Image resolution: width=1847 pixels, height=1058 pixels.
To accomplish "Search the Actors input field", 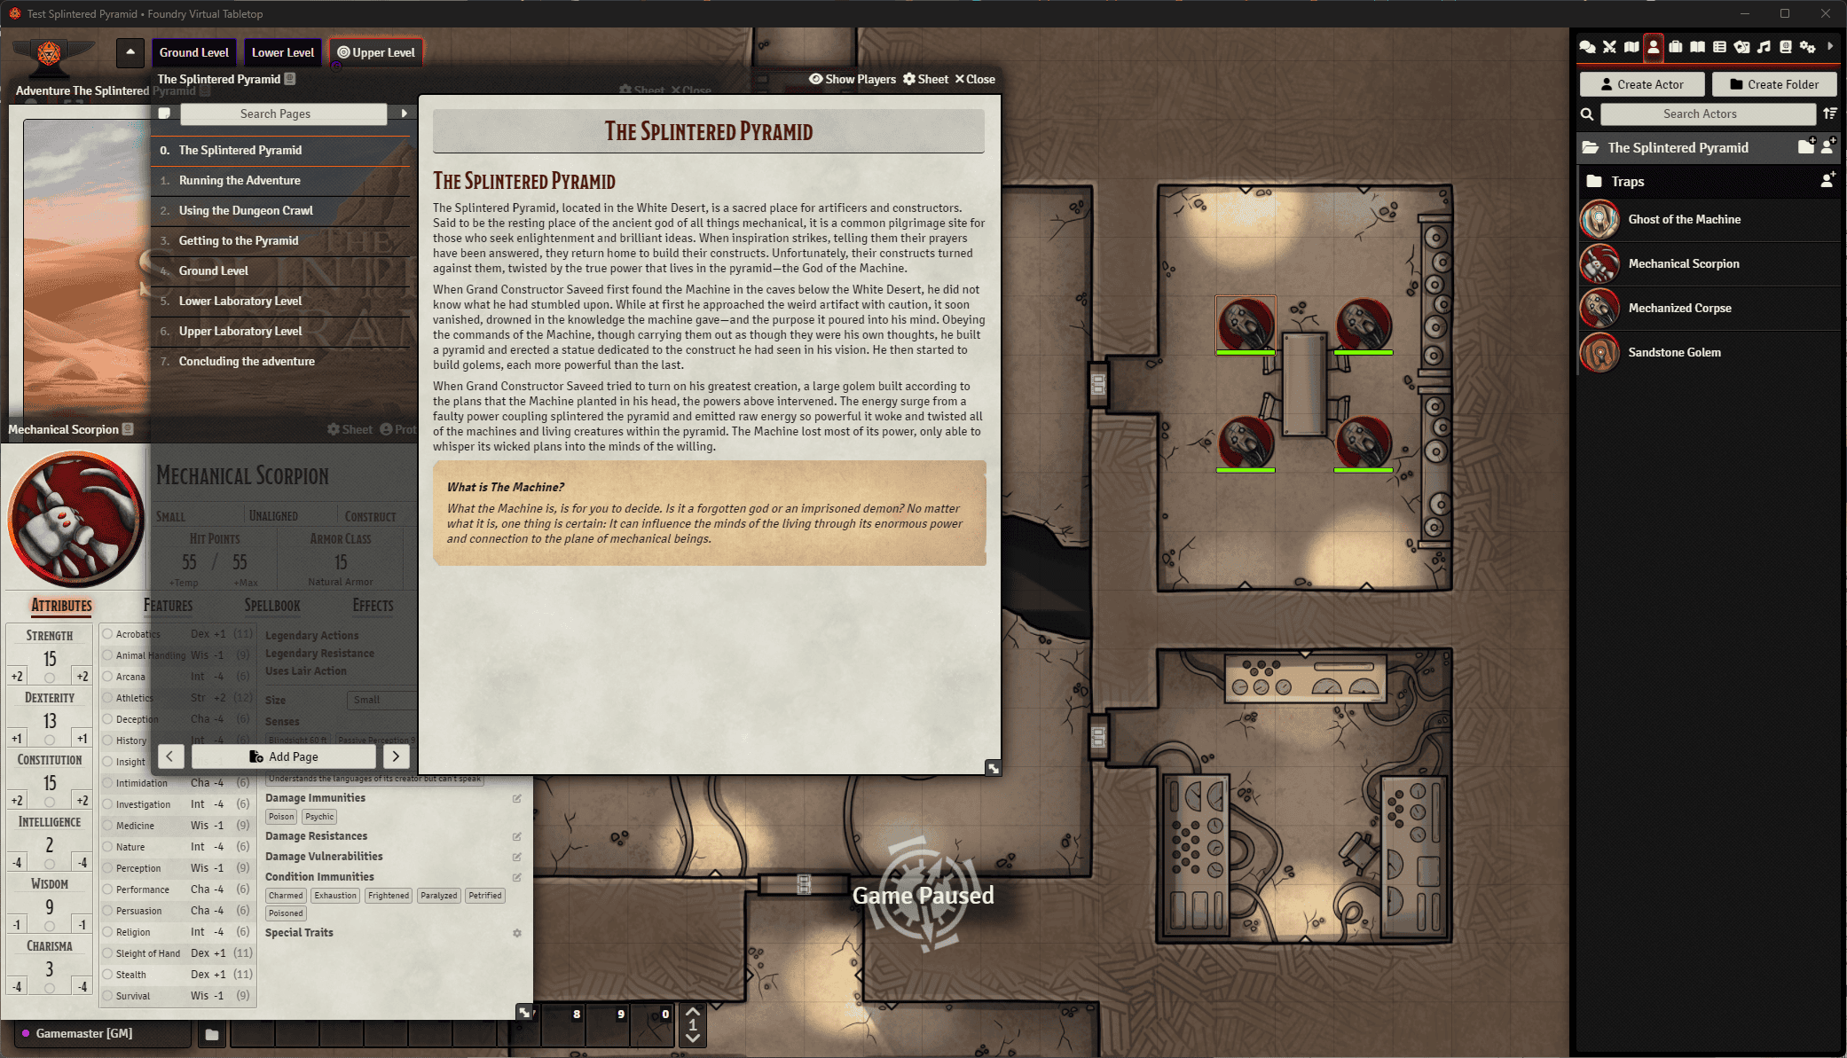I will point(1706,113).
